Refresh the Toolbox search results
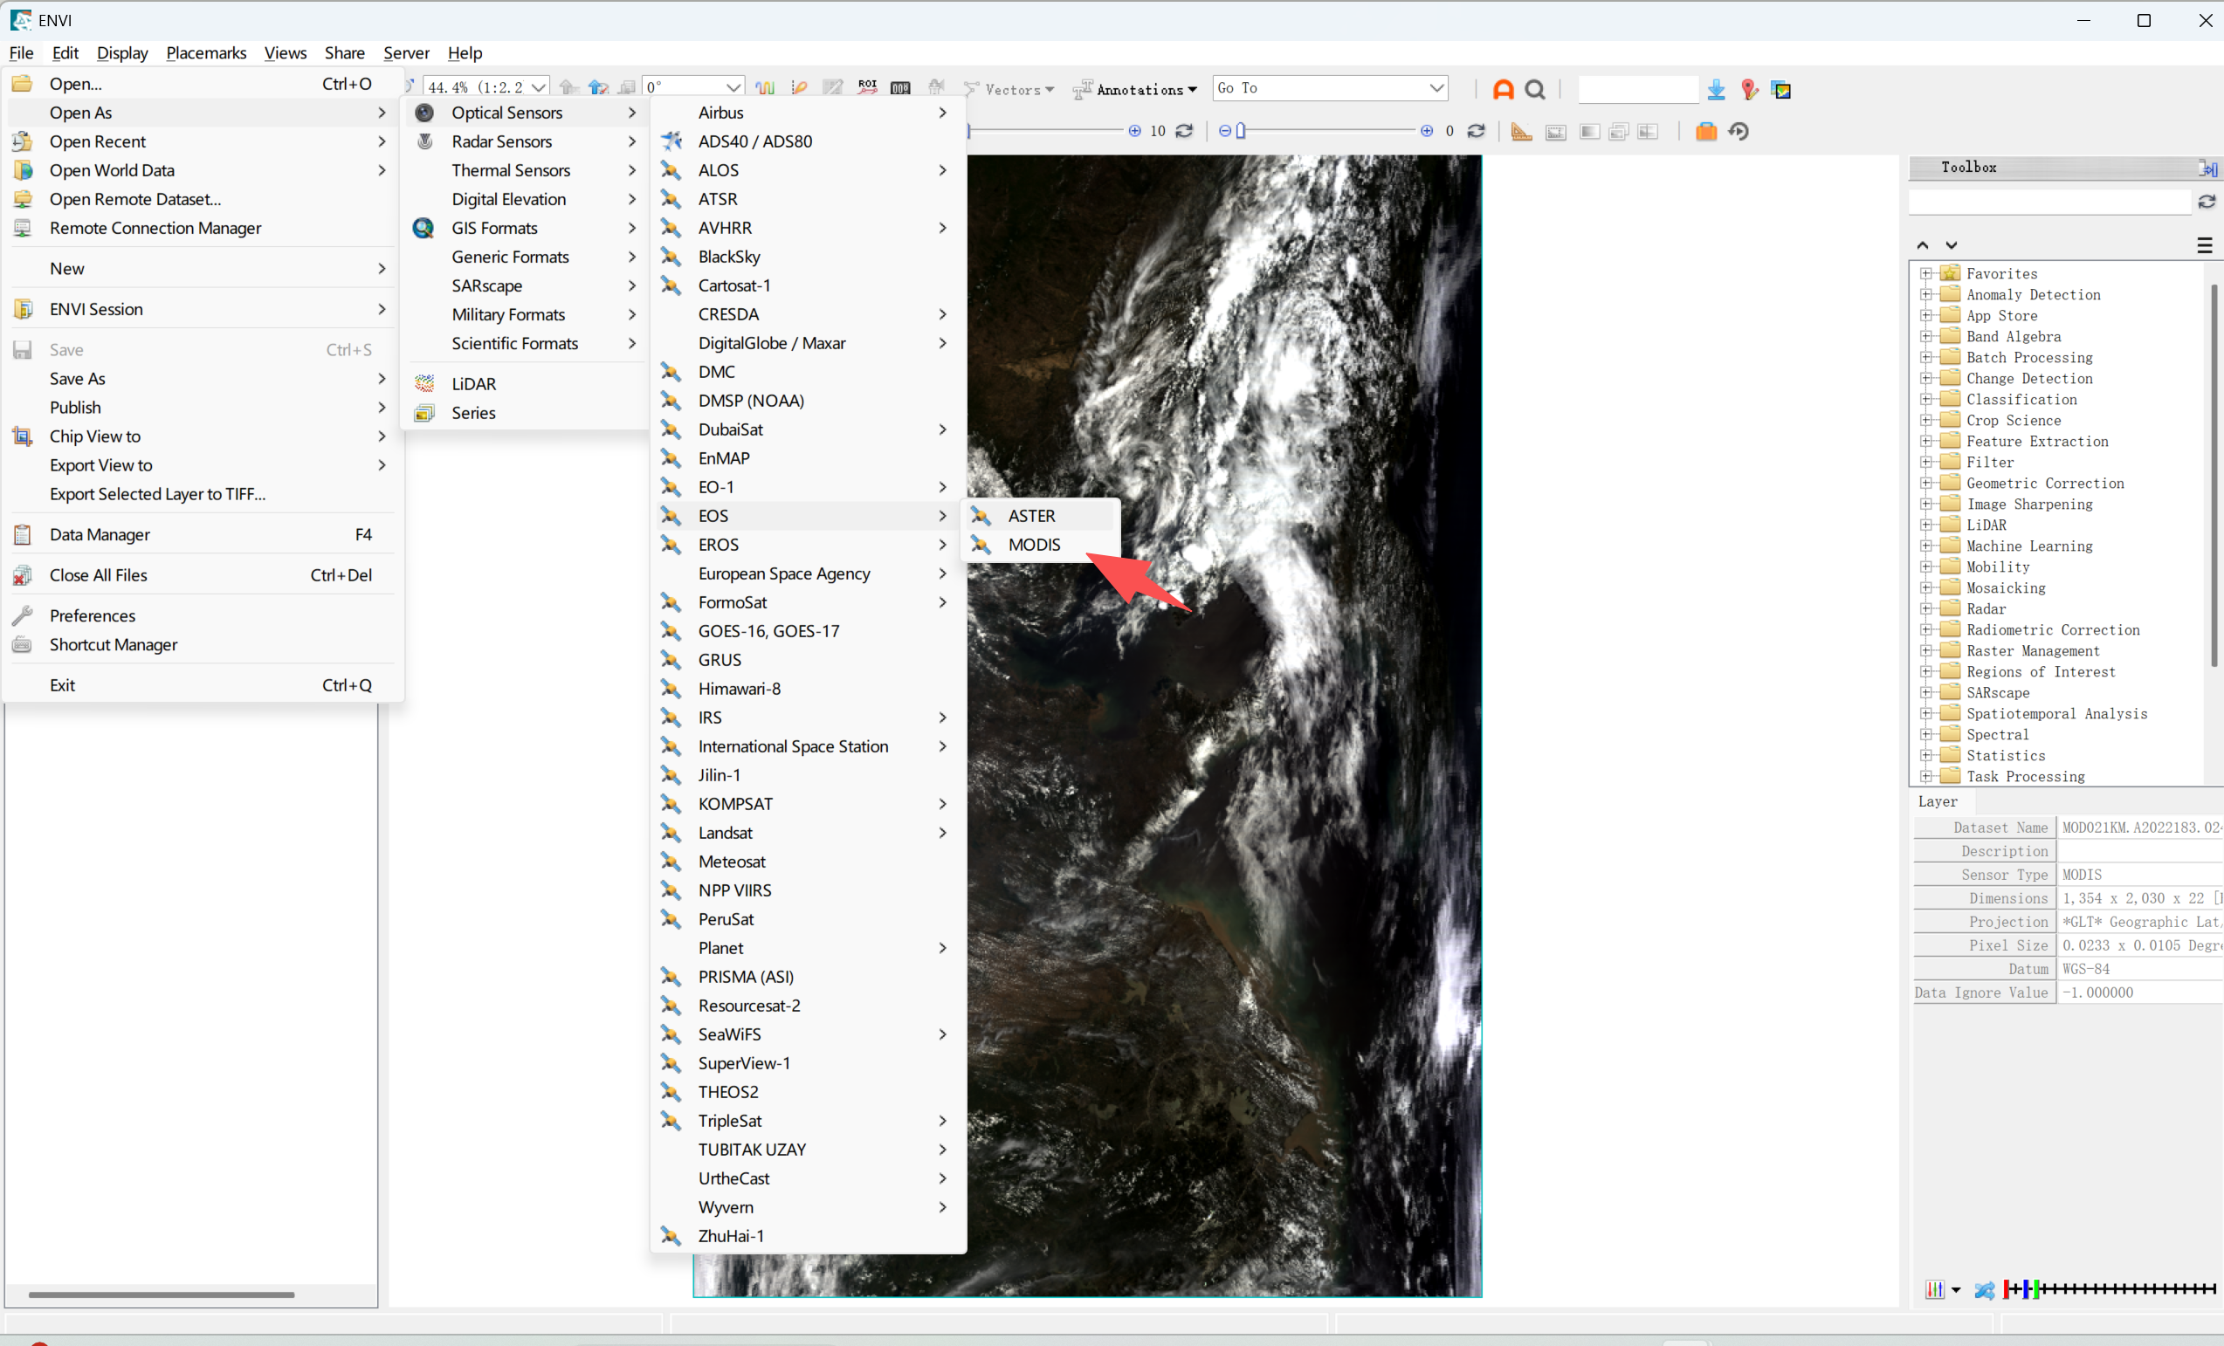Viewport: 2224px width, 1346px height. tap(2207, 201)
